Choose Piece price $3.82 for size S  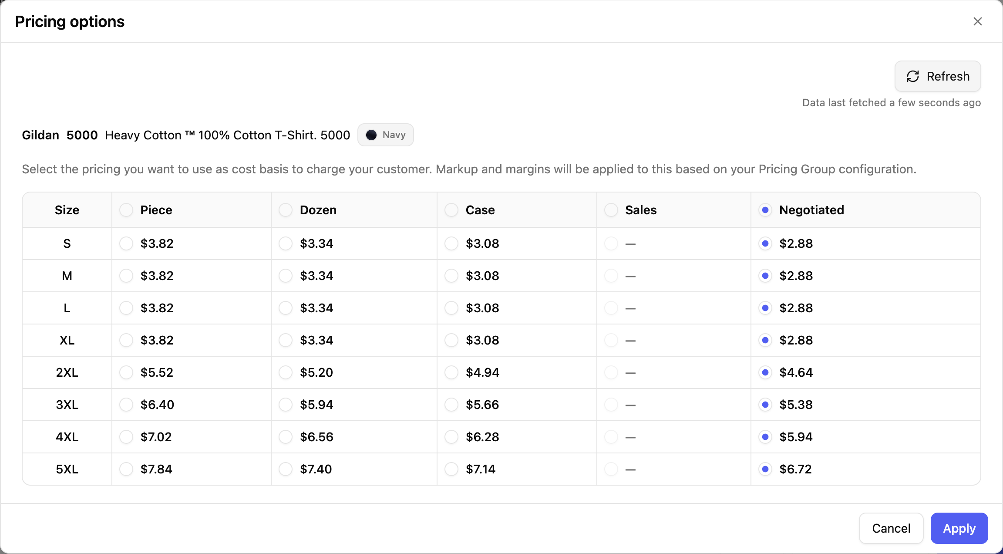coord(126,243)
